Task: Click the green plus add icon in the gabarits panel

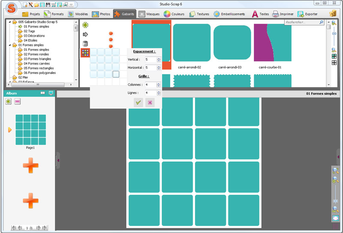Action: coord(85,25)
